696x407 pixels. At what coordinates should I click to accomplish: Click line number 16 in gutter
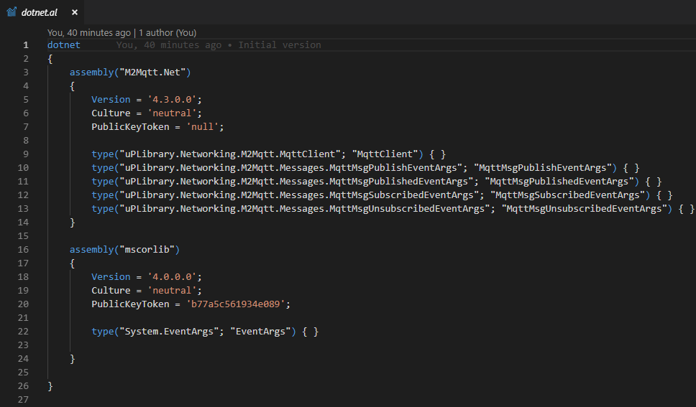[23, 250]
